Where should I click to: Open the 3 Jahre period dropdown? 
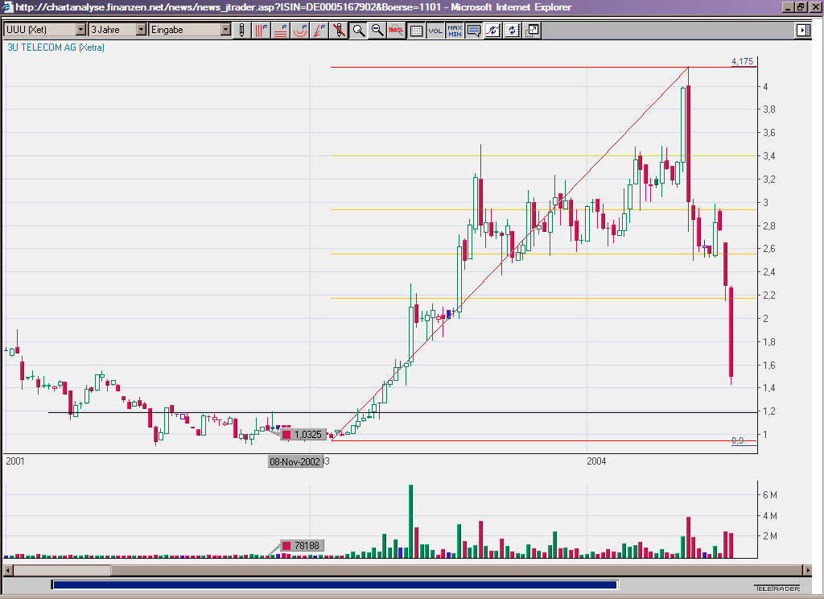pyautogui.click(x=141, y=30)
